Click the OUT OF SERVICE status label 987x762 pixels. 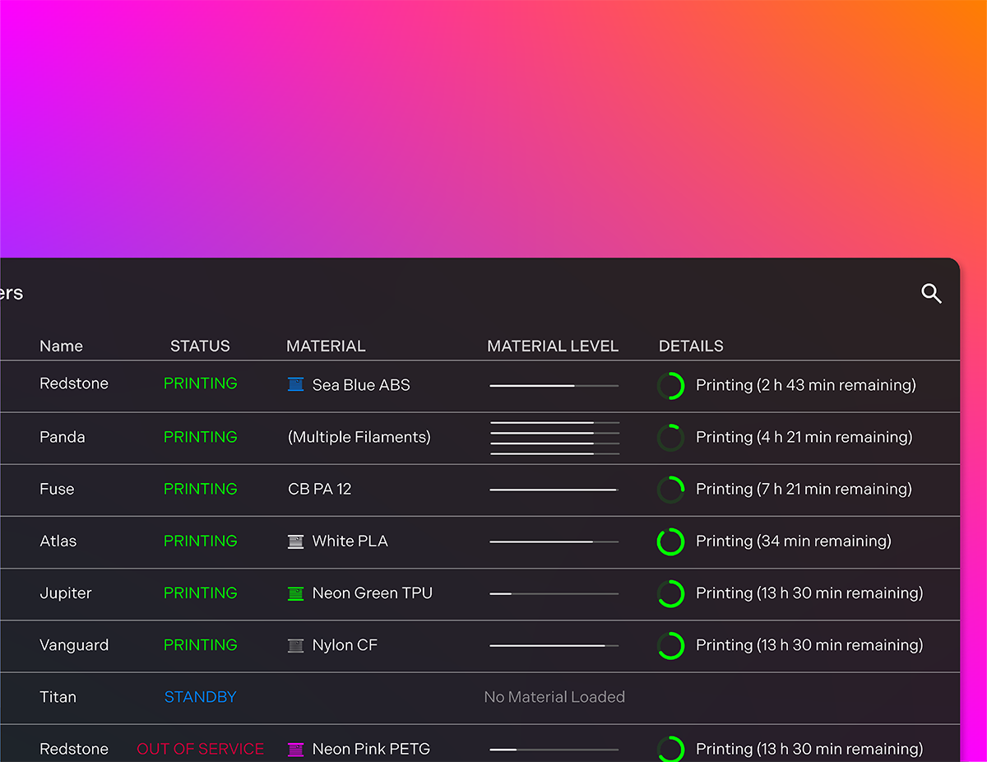[200, 749]
